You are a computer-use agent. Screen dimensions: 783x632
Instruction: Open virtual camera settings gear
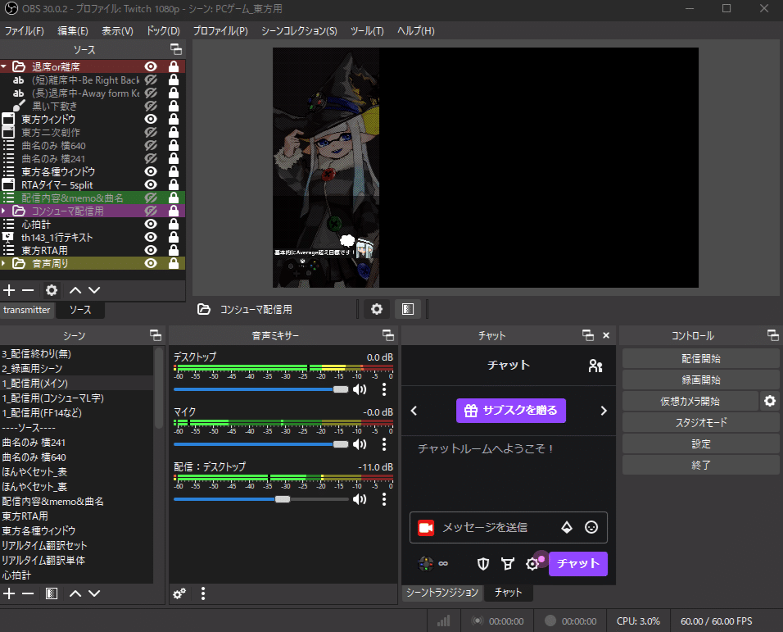coord(770,401)
